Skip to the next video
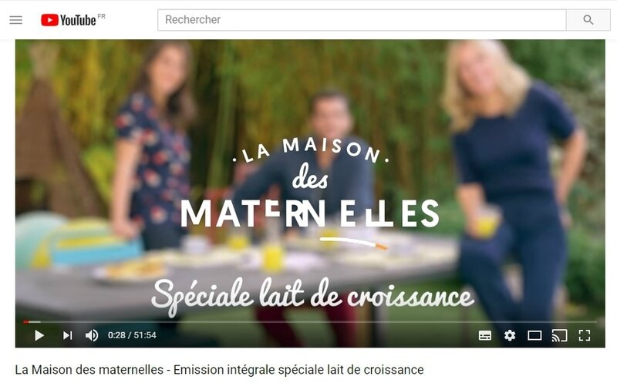This screenshot has width=617, height=383. [x=67, y=335]
